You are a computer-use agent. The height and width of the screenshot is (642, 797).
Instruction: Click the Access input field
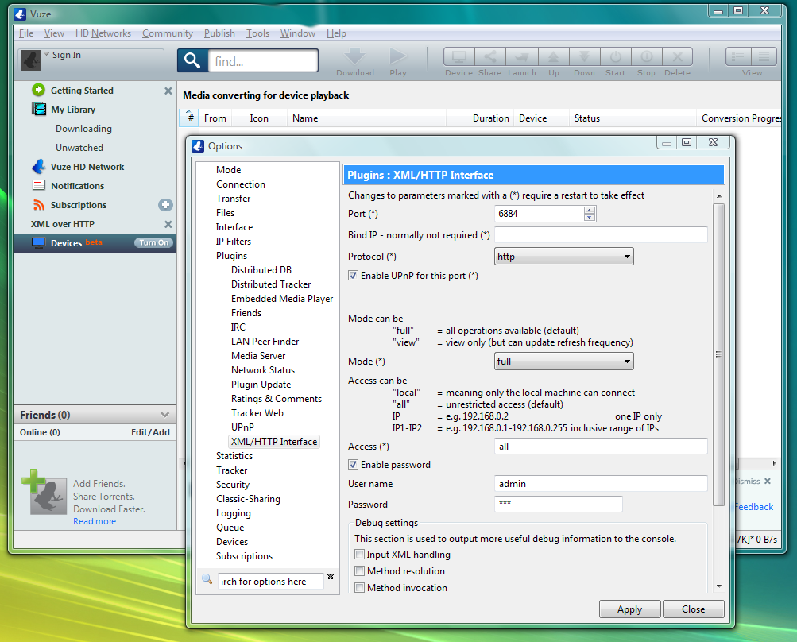click(x=601, y=447)
